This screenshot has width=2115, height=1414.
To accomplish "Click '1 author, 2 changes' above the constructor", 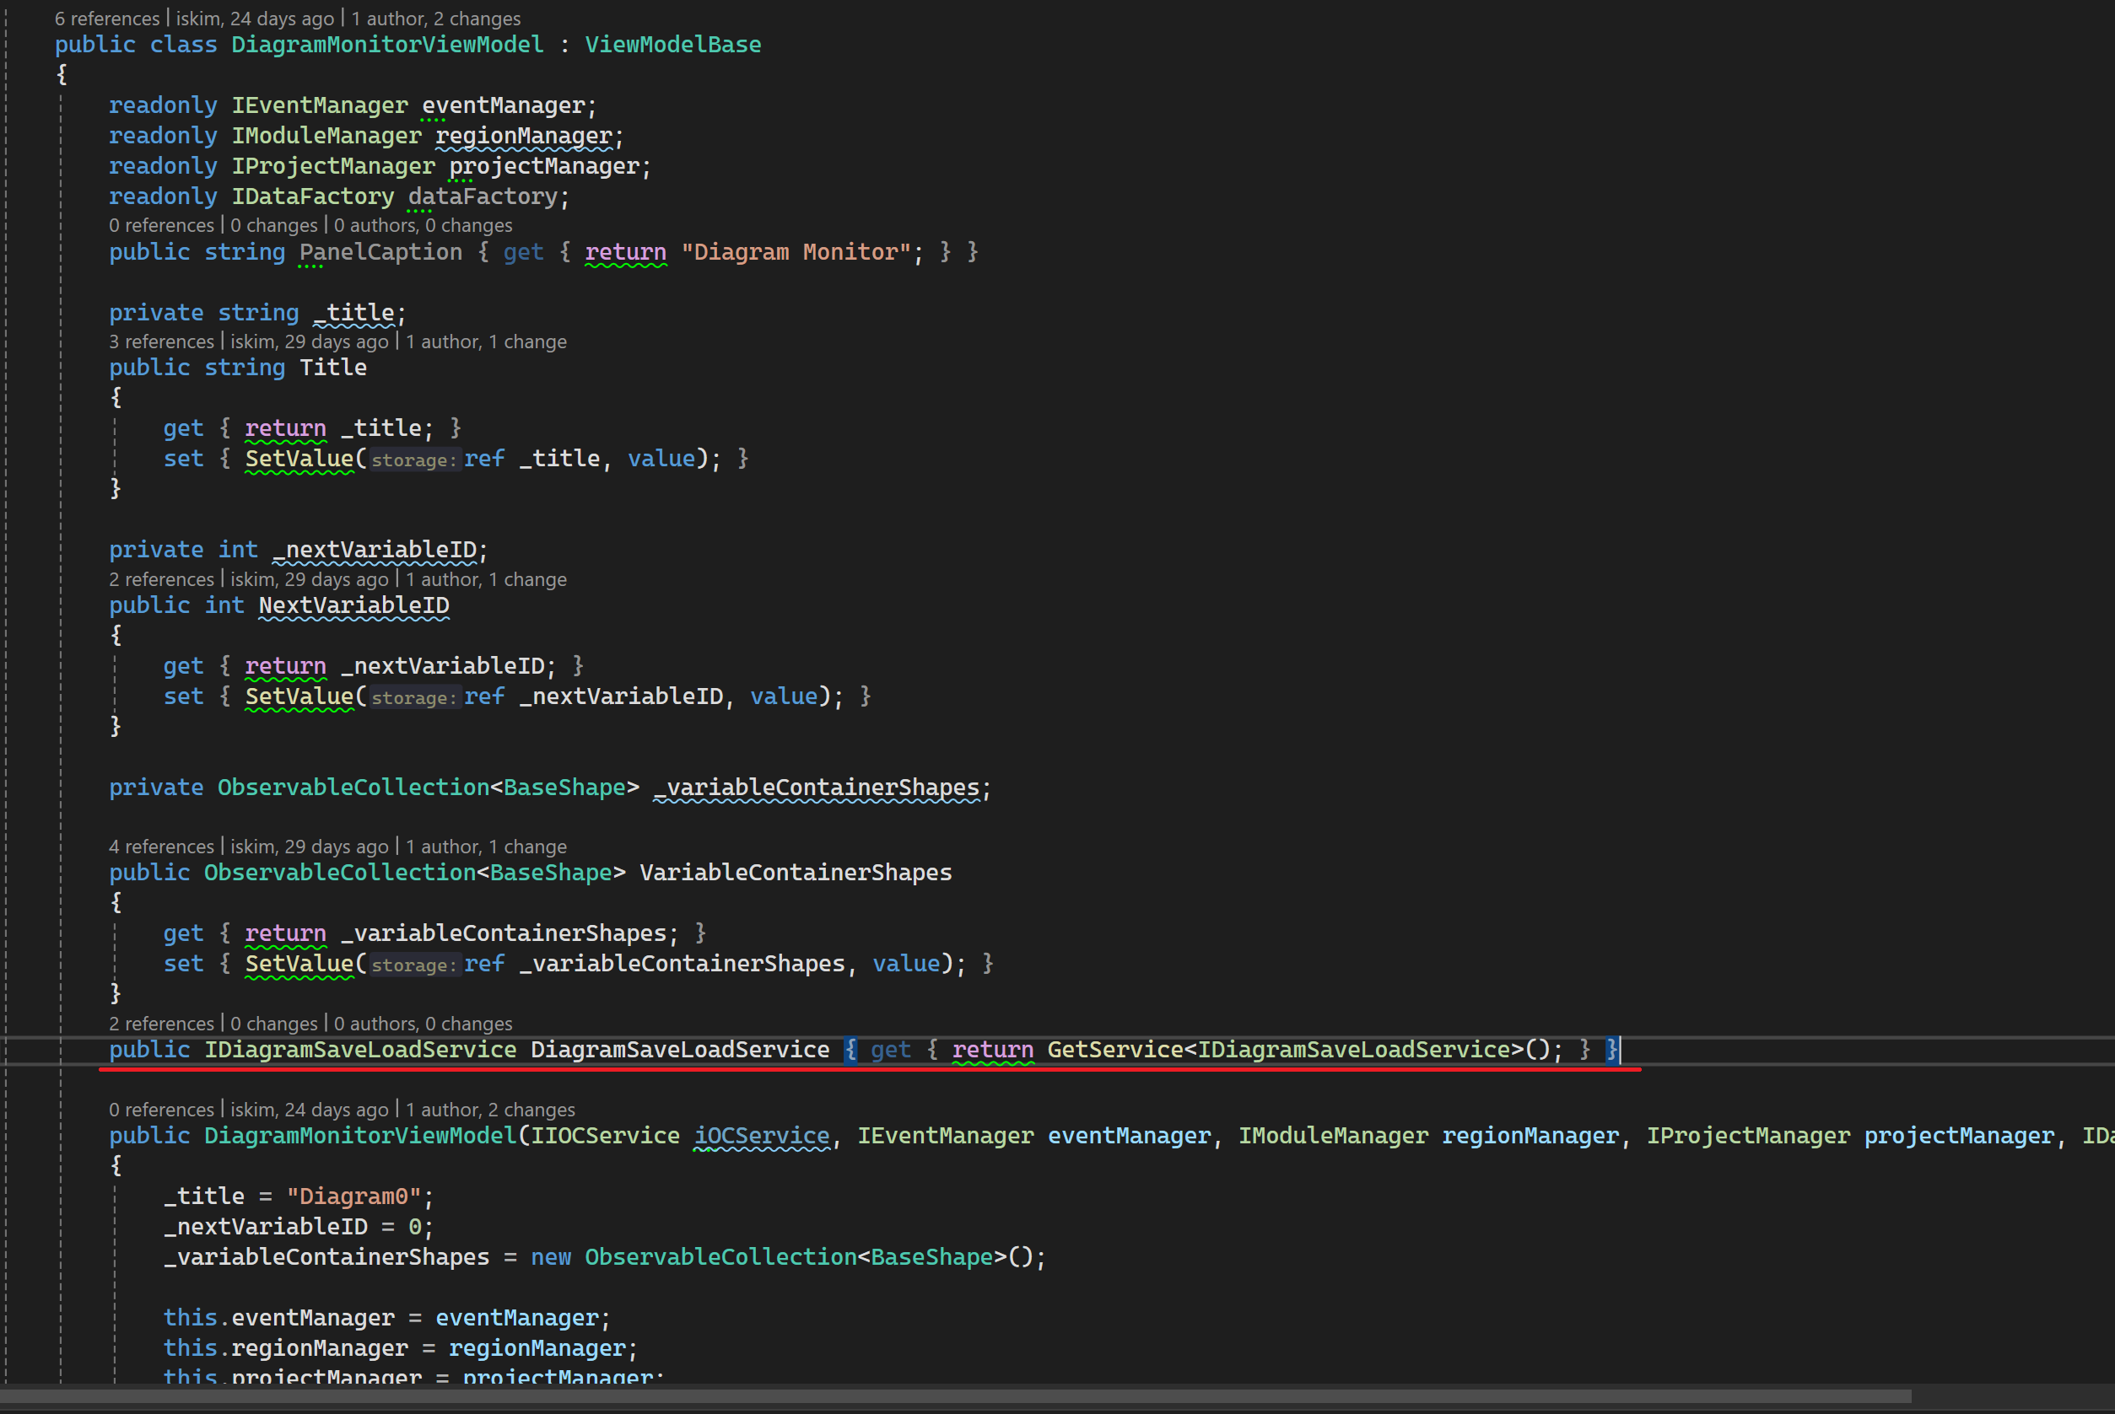I will [490, 1110].
